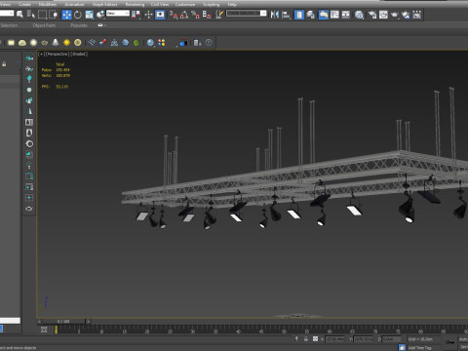The image size is (468, 351).
Task: Open the Render Setup dialog
Action: (x=372, y=15)
